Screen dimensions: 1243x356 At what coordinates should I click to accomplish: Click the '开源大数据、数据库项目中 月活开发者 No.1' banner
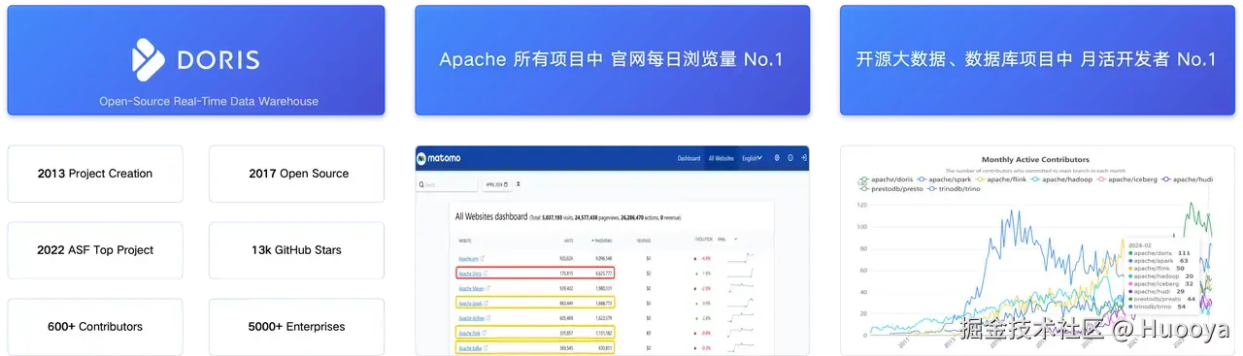coord(1036,59)
